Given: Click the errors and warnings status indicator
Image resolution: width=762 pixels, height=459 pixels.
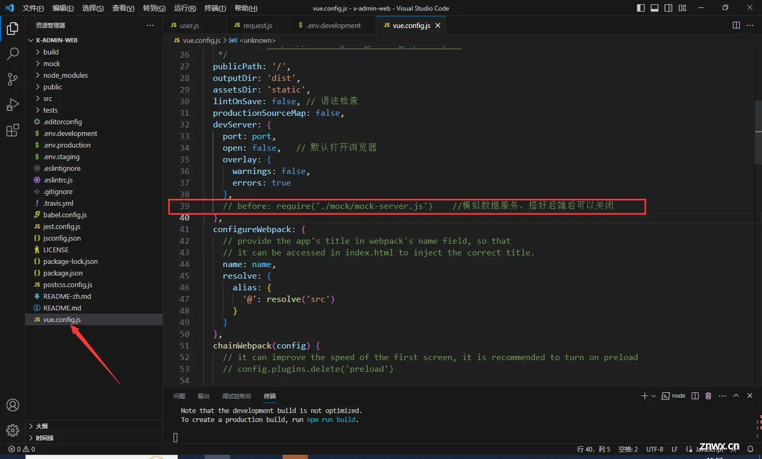Looking at the screenshot, I should coord(22,449).
